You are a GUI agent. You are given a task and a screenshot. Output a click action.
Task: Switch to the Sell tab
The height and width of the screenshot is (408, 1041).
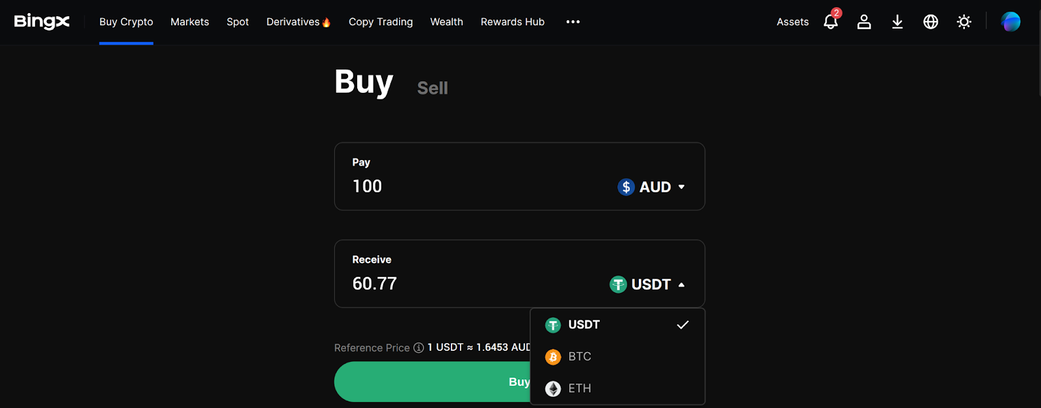click(x=432, y=88)
